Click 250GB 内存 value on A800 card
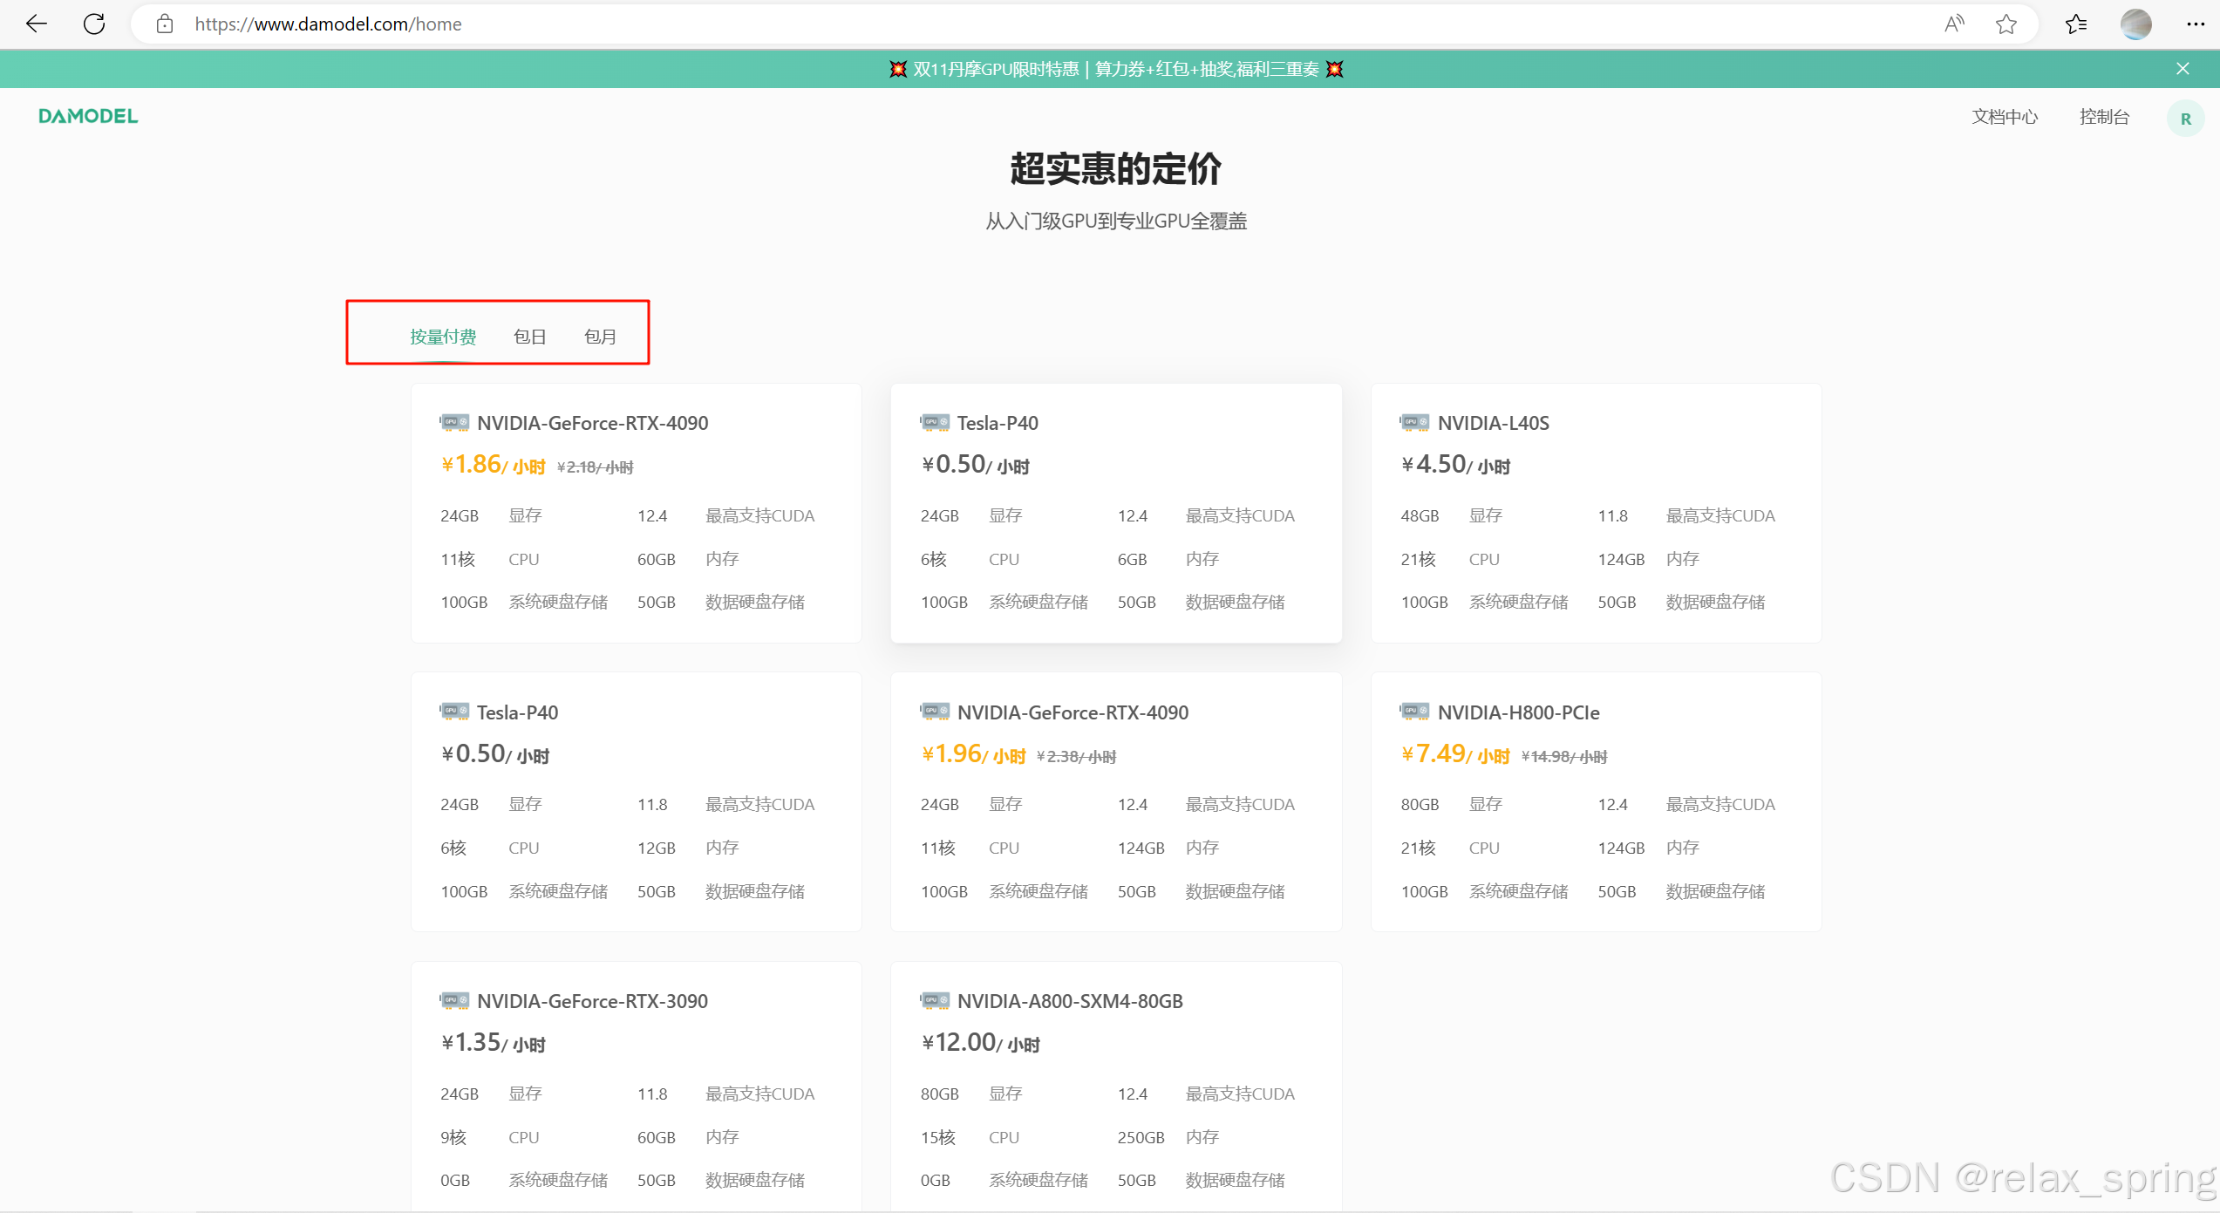Viewport: 2220px width, 1213px height. 1141,1138
